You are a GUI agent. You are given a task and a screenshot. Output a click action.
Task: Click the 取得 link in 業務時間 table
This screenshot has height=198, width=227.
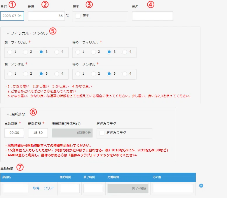point(36,188)
